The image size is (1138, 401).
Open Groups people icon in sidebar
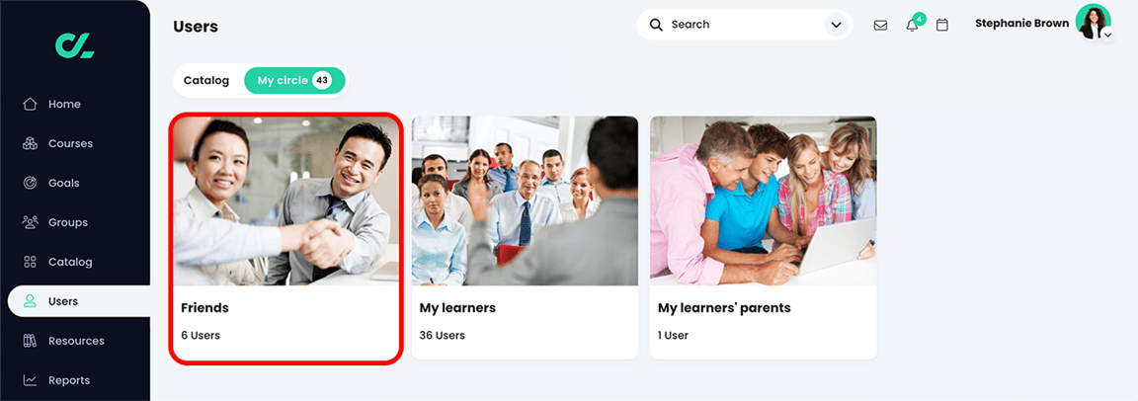(x=30, y=222)
